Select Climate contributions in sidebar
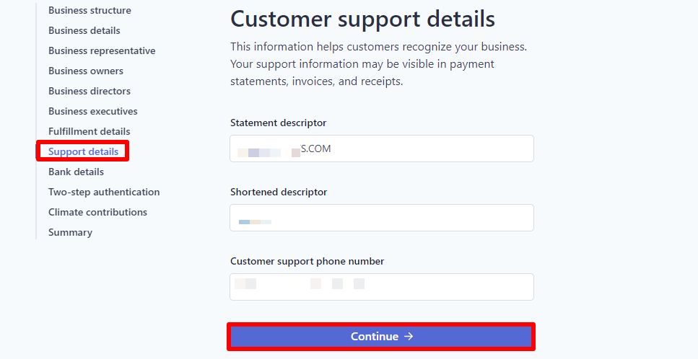Screen dimensions: 698x359 coord(97,213)
